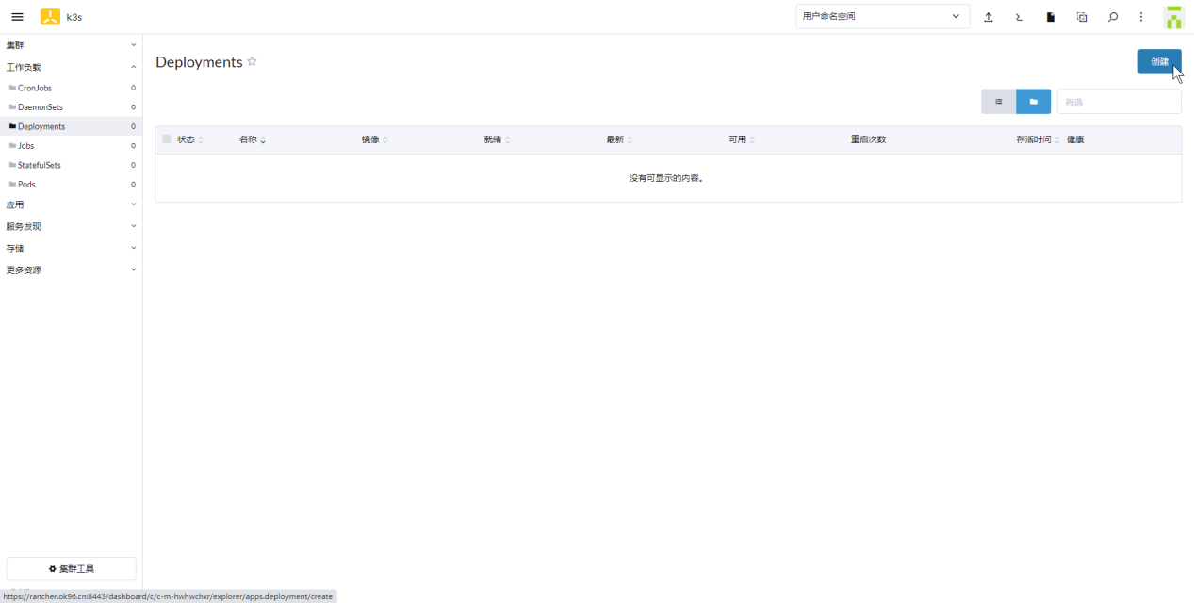Tick the select-all checkbox in table header
1194x603 pixels.
[167, 139]
